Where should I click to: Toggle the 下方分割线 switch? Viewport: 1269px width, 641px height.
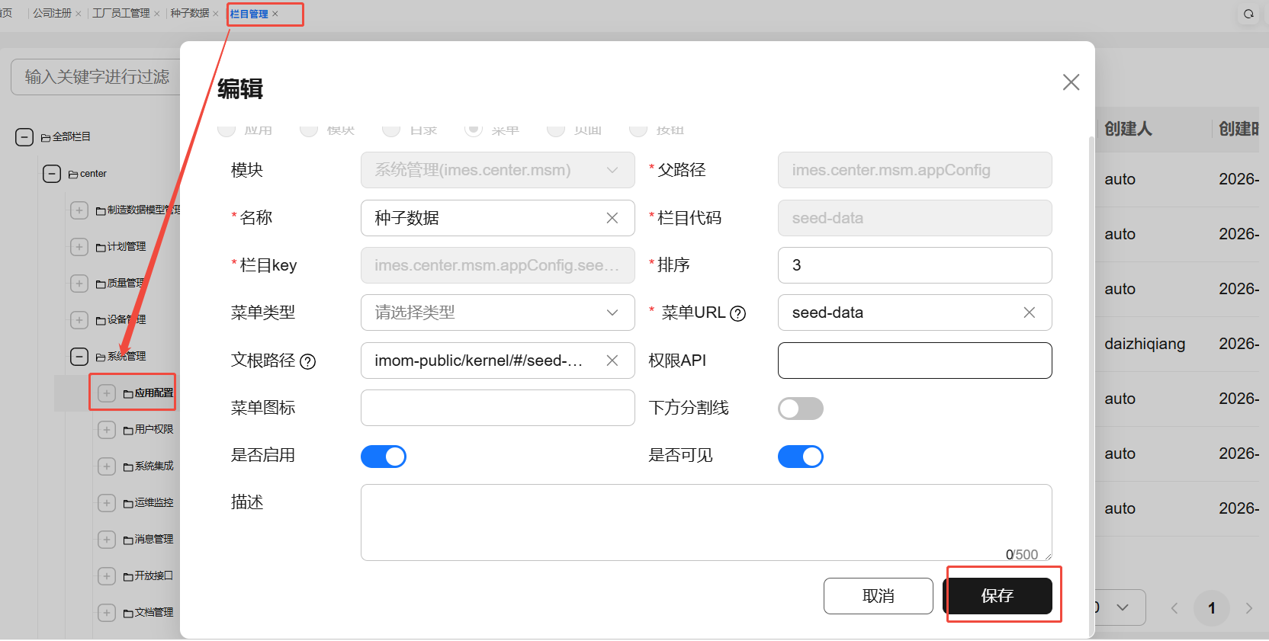[800, 409]
